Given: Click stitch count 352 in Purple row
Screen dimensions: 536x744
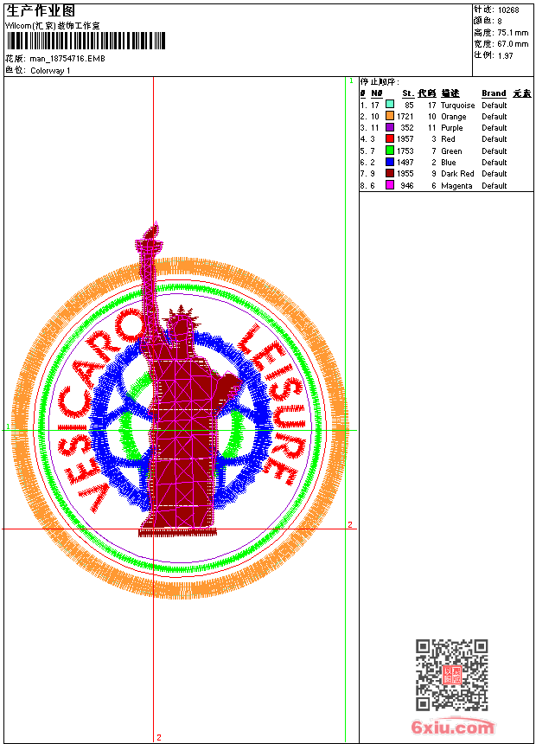Looking at the screenshot, I should click(x=407, y=128).
